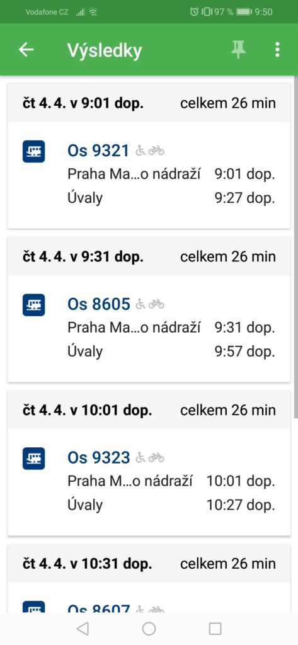Viewport: 298px width, 645px height.
Task: Tap bicycle icon next to Os 9323
Action: tap(156, 458)
